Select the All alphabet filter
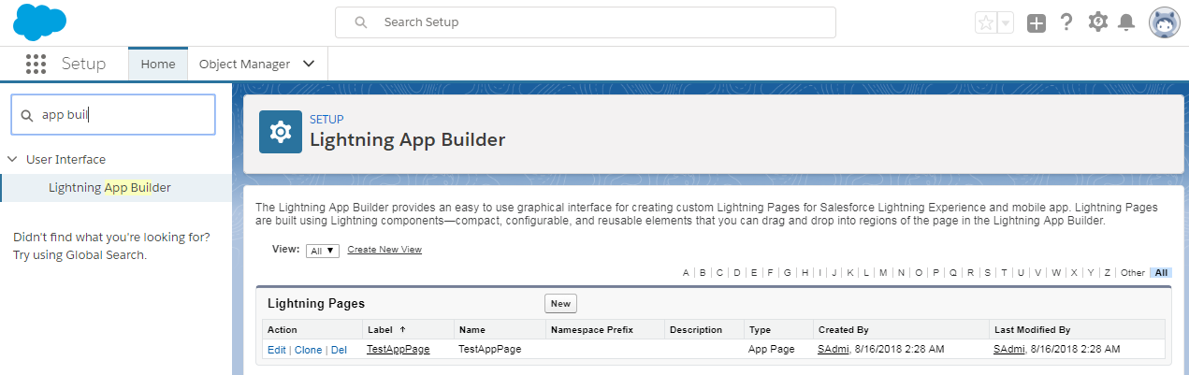The height and width of the screenshot is (375, 1189). pos(1161,273)
